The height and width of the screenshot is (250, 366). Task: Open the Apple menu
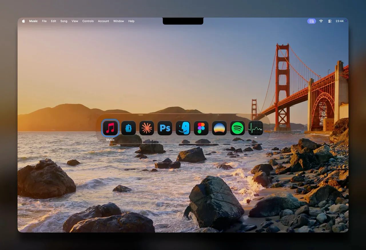[23, 21]
